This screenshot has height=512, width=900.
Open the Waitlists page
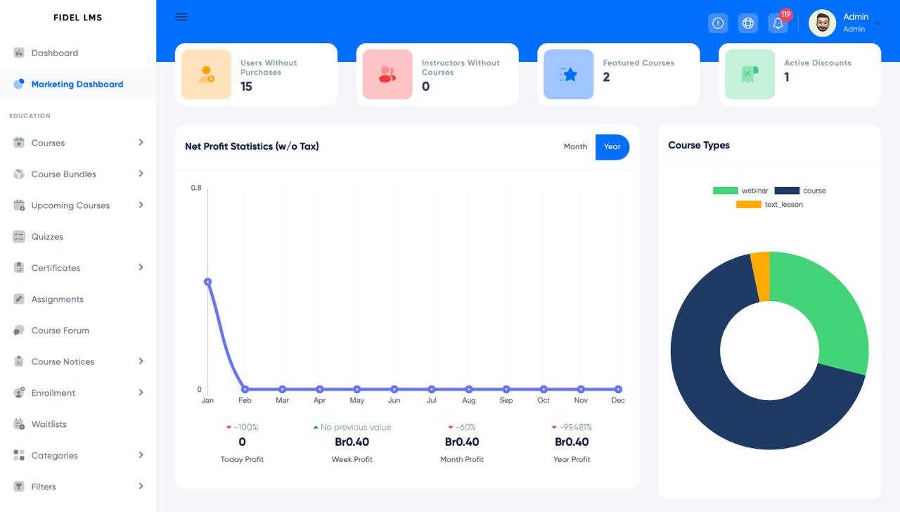(x=49, y=424)
